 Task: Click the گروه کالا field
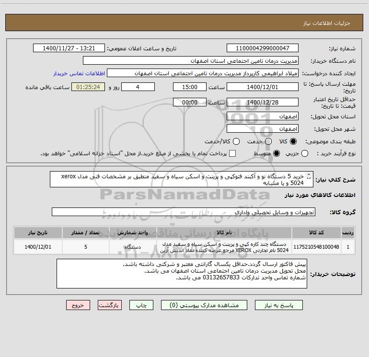(x=184, y=212)
